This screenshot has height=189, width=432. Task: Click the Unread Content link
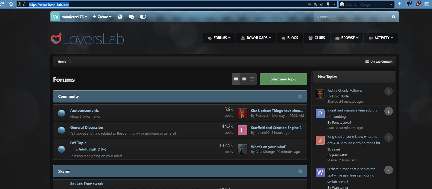coord(379,62)
